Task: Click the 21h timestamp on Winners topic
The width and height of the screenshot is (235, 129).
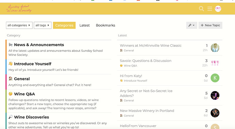Action: pos(205,50)
